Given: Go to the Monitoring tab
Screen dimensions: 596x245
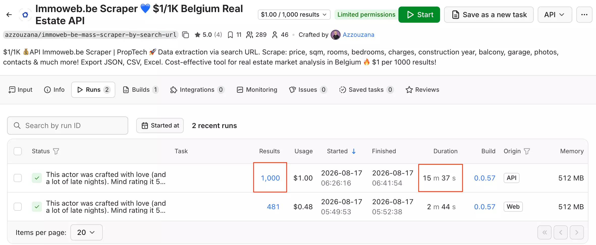Looking at the screenshot, I should pos(257,90).
